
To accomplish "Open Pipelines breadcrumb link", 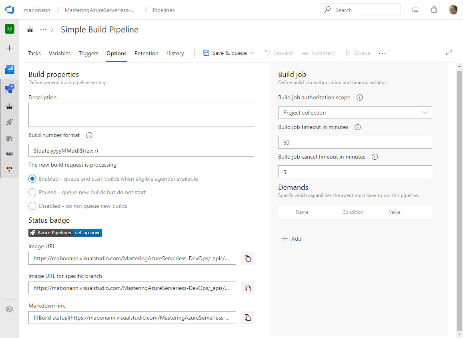I will (164, 10).
